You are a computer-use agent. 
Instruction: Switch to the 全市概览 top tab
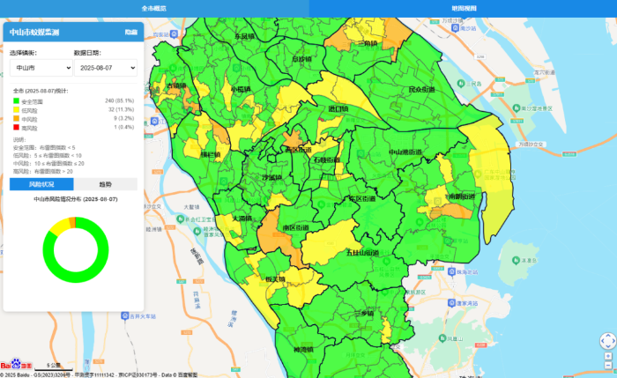[154, 8]
